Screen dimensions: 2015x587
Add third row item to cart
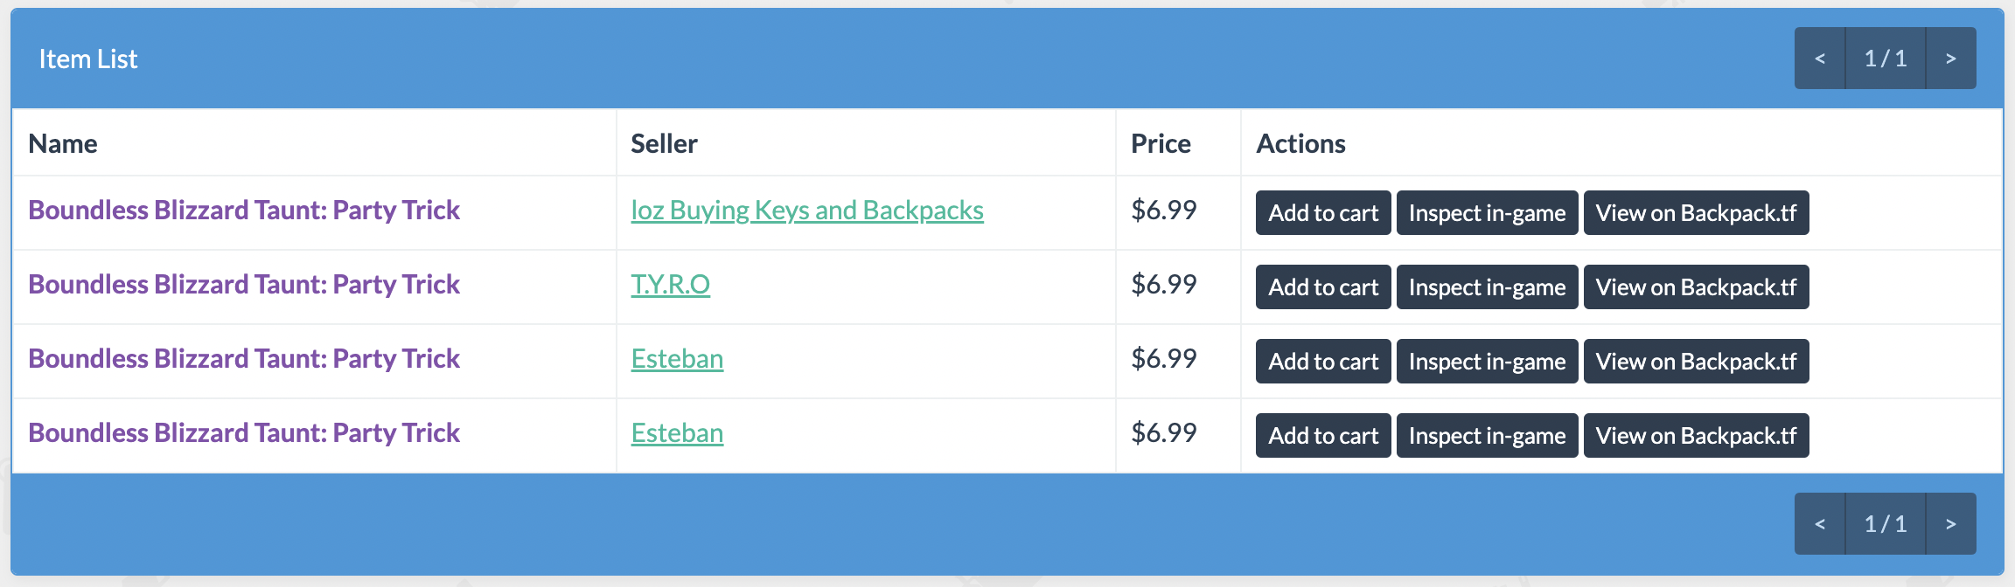tap(1323, 362)
